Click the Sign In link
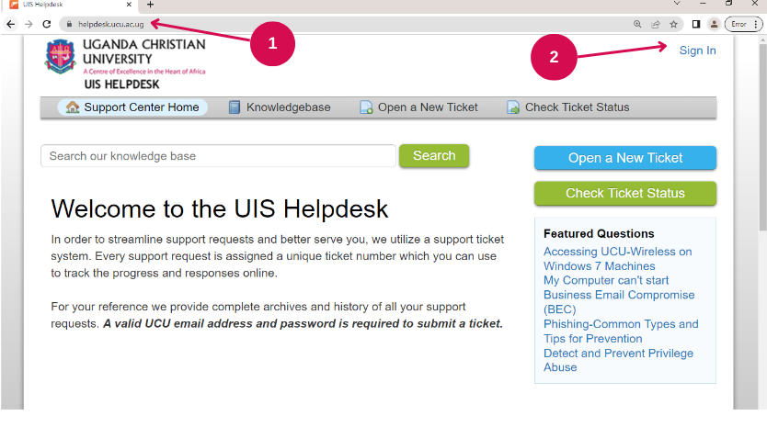767x427 pixels. (697, 51)
